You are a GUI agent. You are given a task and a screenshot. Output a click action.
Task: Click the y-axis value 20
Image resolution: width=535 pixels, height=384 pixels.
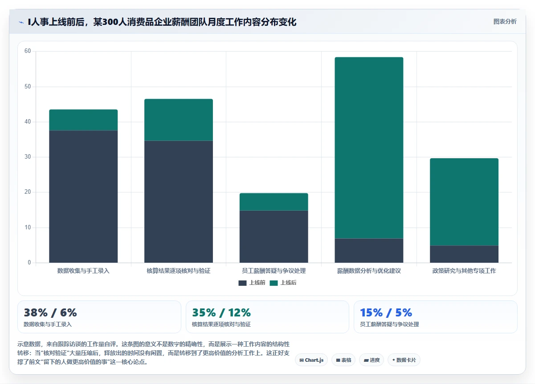pyautogui.click(x=28, y=192)
